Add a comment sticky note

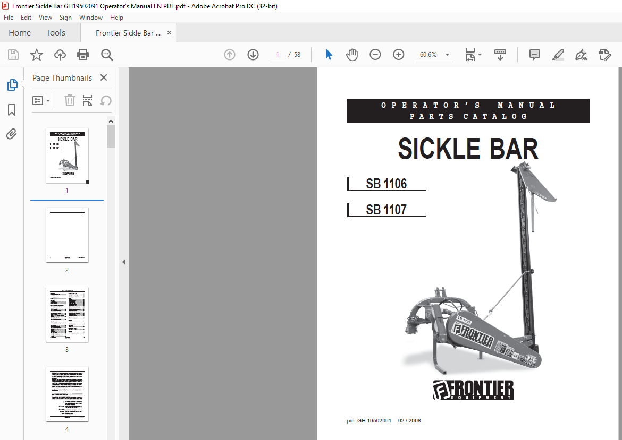pyautogui.click(x=534, y=55)
